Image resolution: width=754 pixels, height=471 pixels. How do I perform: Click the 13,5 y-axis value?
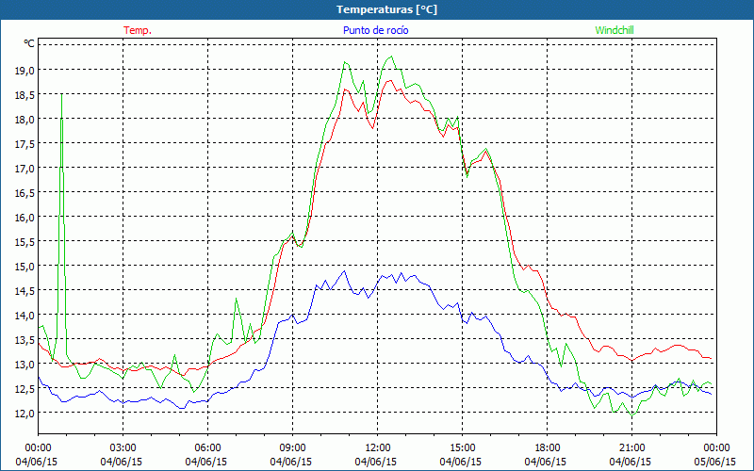(25, 340)
